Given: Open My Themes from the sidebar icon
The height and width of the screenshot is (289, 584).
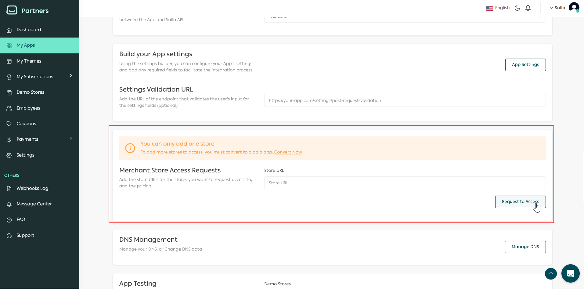Looking at the screenshot, I should [9, 61].
